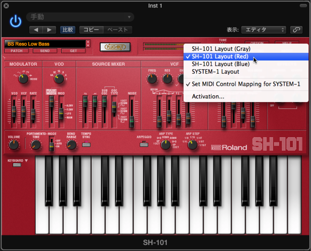Choose SH-101 Layout (Blue) menu item
Image resolution: width=311 pixels, height=251 pixels.
click(x=246, y=64)
